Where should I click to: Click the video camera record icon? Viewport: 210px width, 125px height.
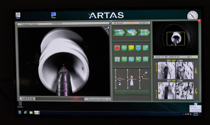pyautogui.click(x=131, y=59)
